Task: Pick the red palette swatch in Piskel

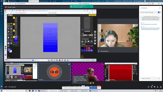Action: pos(87,48)
